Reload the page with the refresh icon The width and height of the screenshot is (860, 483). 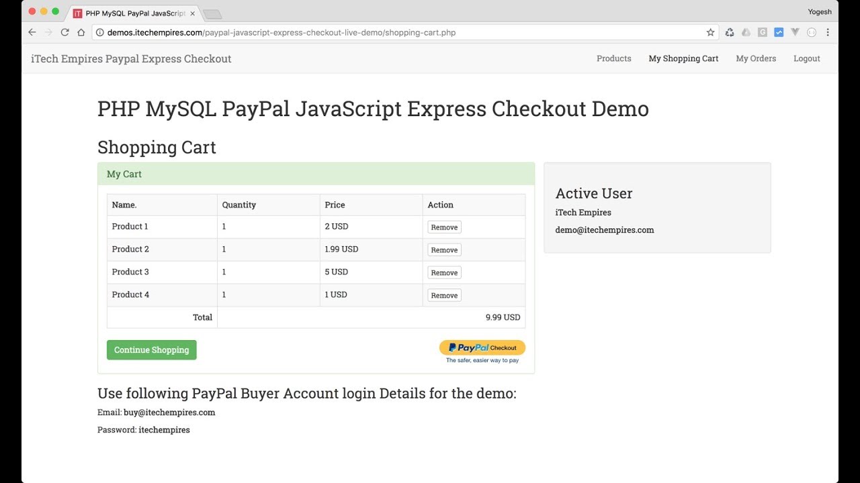click(64, 32)
